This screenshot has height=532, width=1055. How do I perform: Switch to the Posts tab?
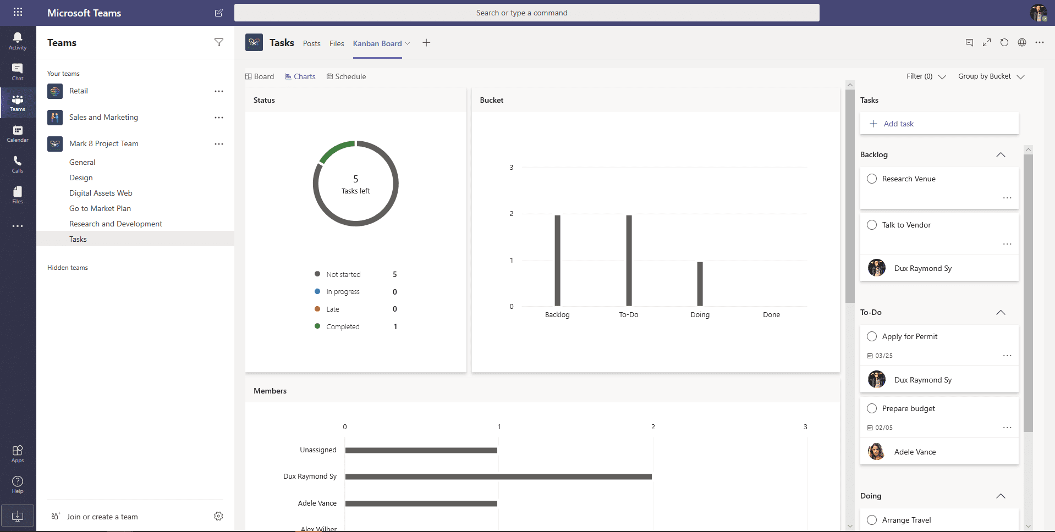(x=311, y=43)
